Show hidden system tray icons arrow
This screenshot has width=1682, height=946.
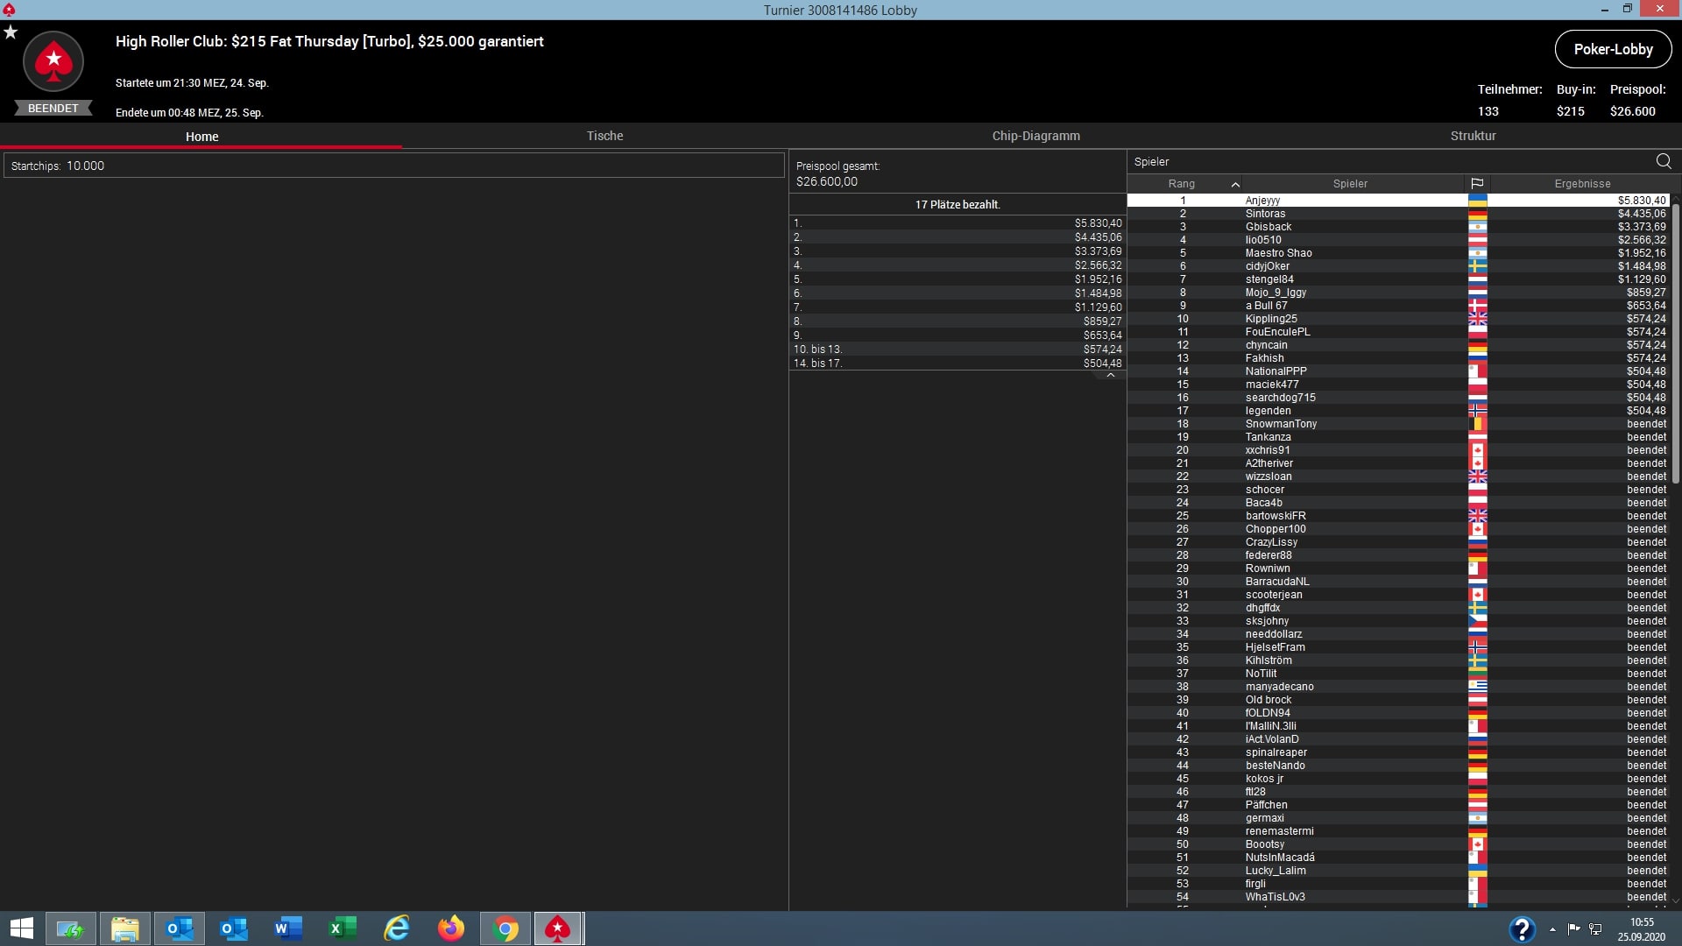[x=1552, y=929]
